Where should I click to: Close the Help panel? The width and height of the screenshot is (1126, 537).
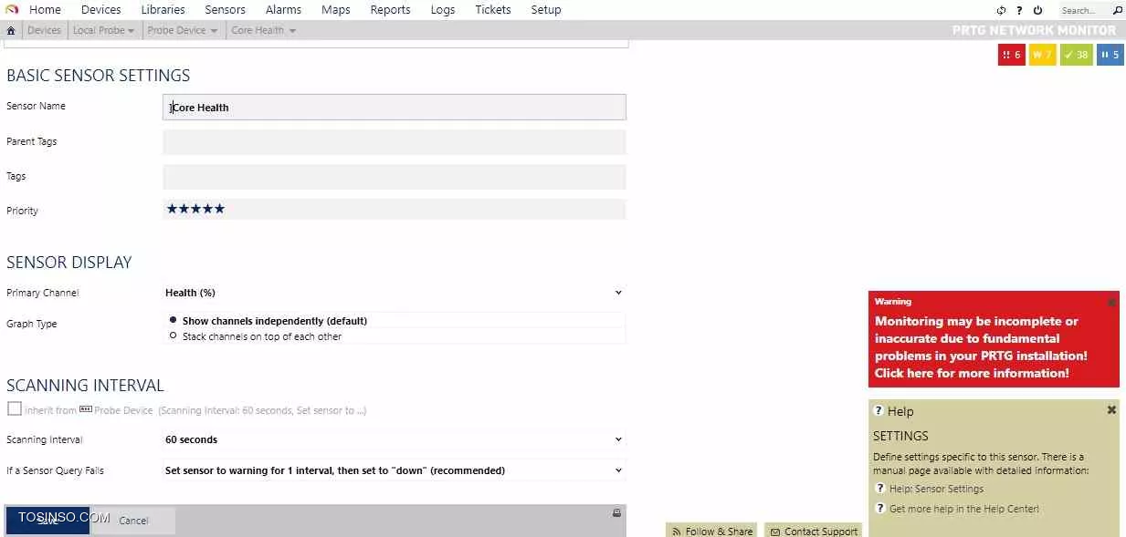coord(1111,410)
